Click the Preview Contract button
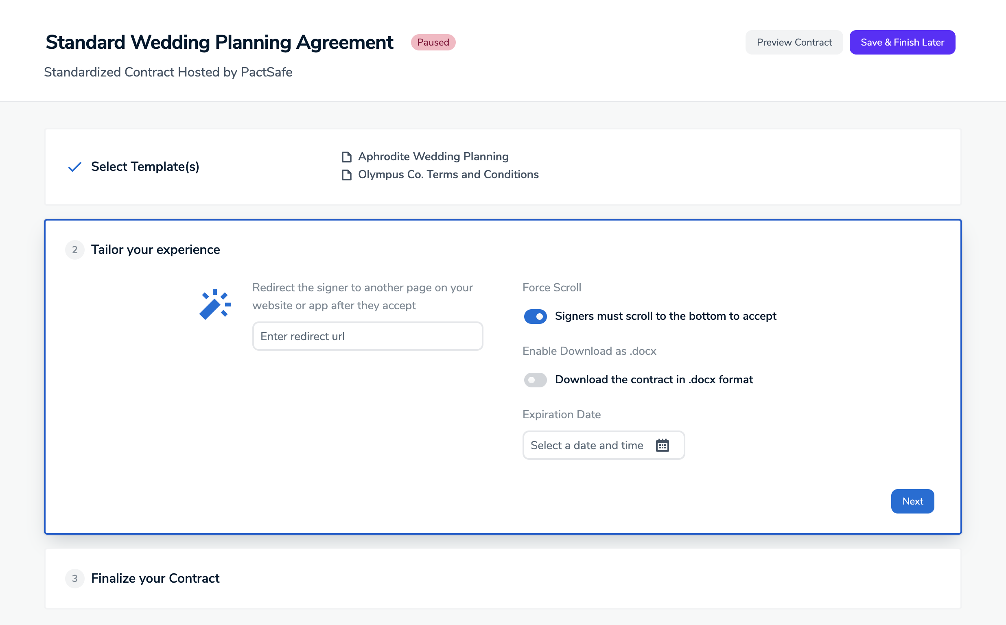The image size is (1006, 625). pyautogui.click(x=794, y=42)
